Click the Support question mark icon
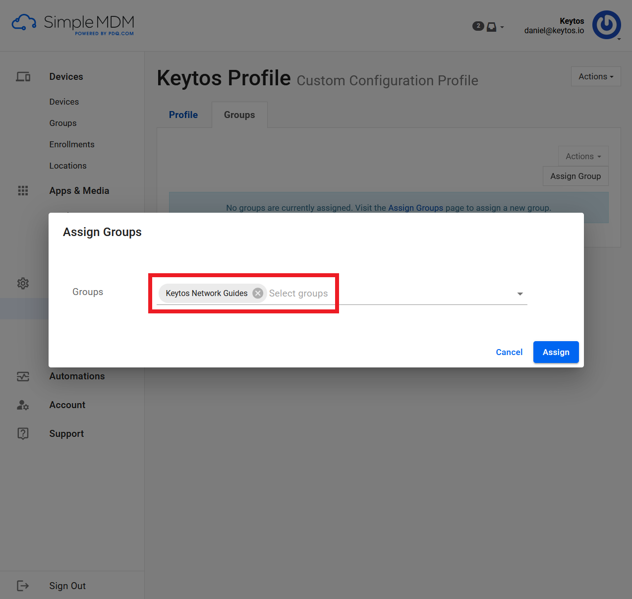The height and width of the screenshot is (599, 632). [23, 434]
